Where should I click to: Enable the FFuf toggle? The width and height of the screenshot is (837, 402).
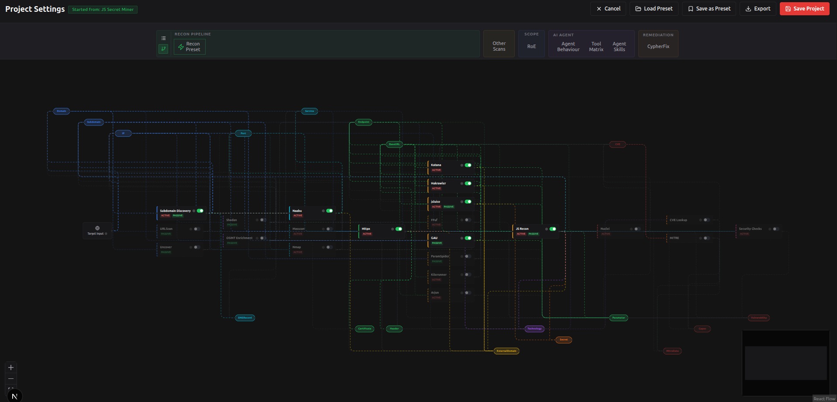[x=468, y=220]
